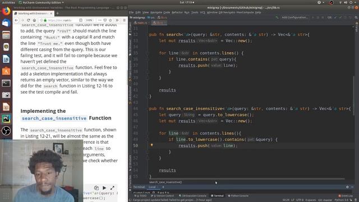The width and height of the screenshot is (359, 202).
Task: Hide the terminal tool window
Action: point(352,187)
